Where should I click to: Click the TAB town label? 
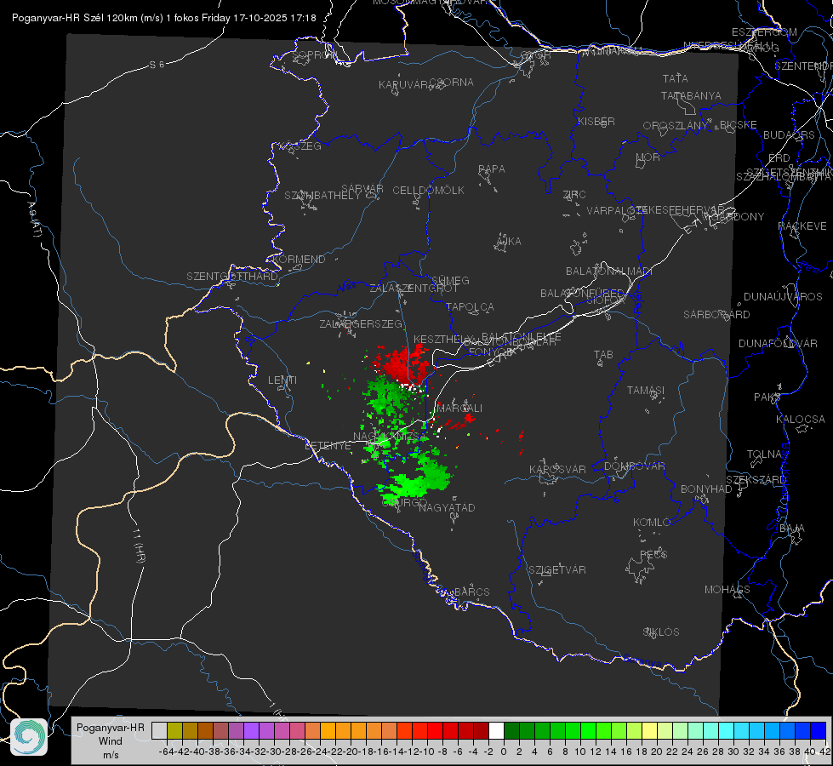[x=603, y=355]
